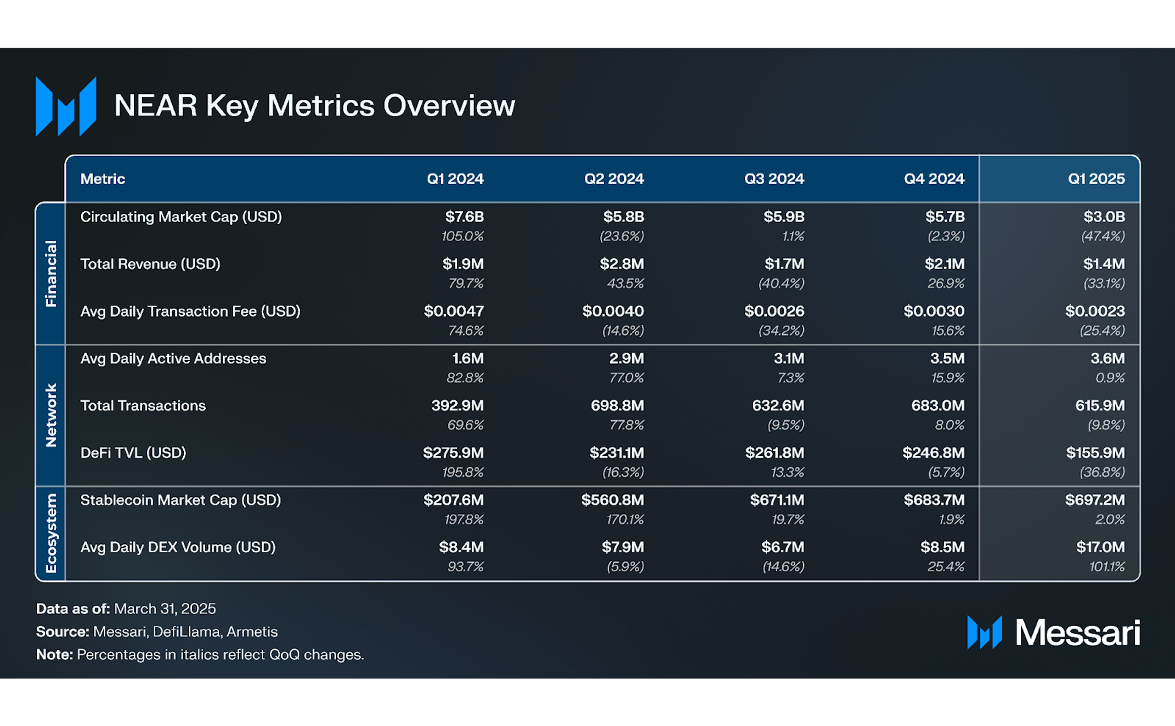Click the 'Ecosystem' section label

(x=50, y=534)
